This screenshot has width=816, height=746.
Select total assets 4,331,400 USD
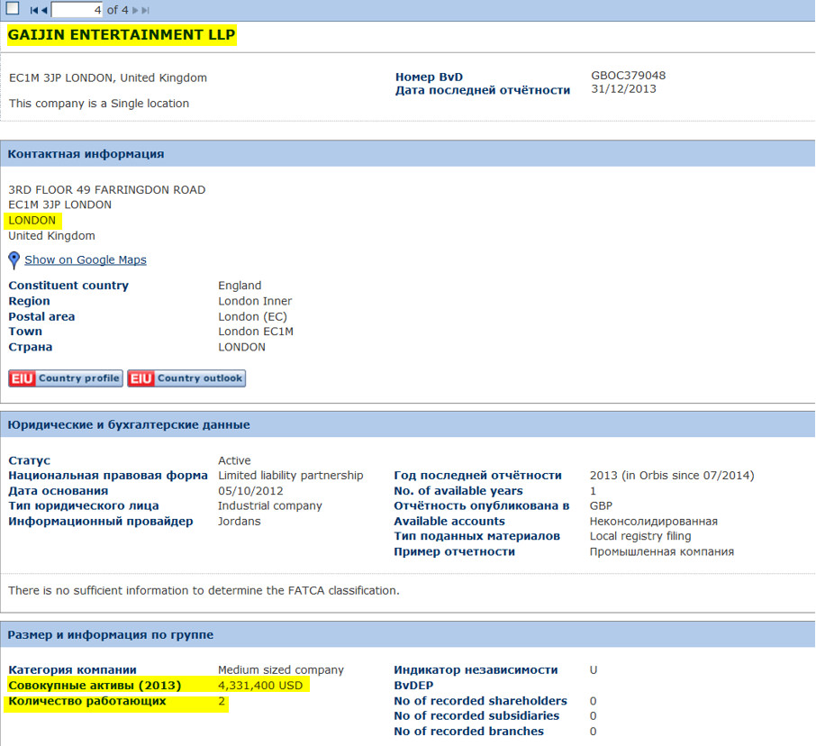click(x=260, y=686)
